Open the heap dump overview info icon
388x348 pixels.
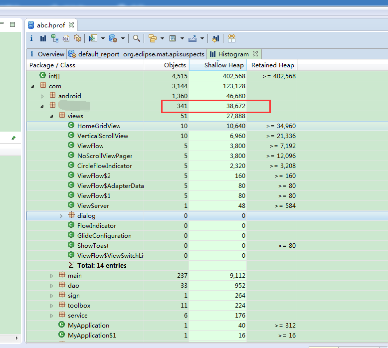point(31,38)
